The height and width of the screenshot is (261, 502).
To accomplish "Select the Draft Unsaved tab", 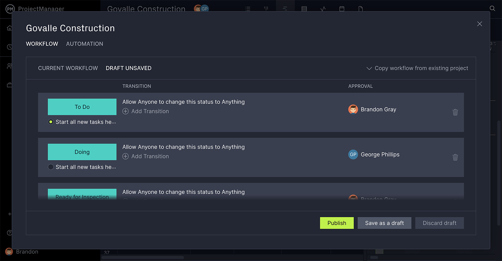I will pyautogui.click(x=128, y=68).
